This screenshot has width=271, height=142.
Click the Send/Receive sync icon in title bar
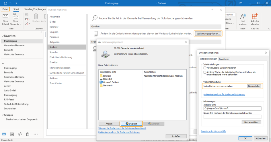pyautogui.click(x=5, y=3)
